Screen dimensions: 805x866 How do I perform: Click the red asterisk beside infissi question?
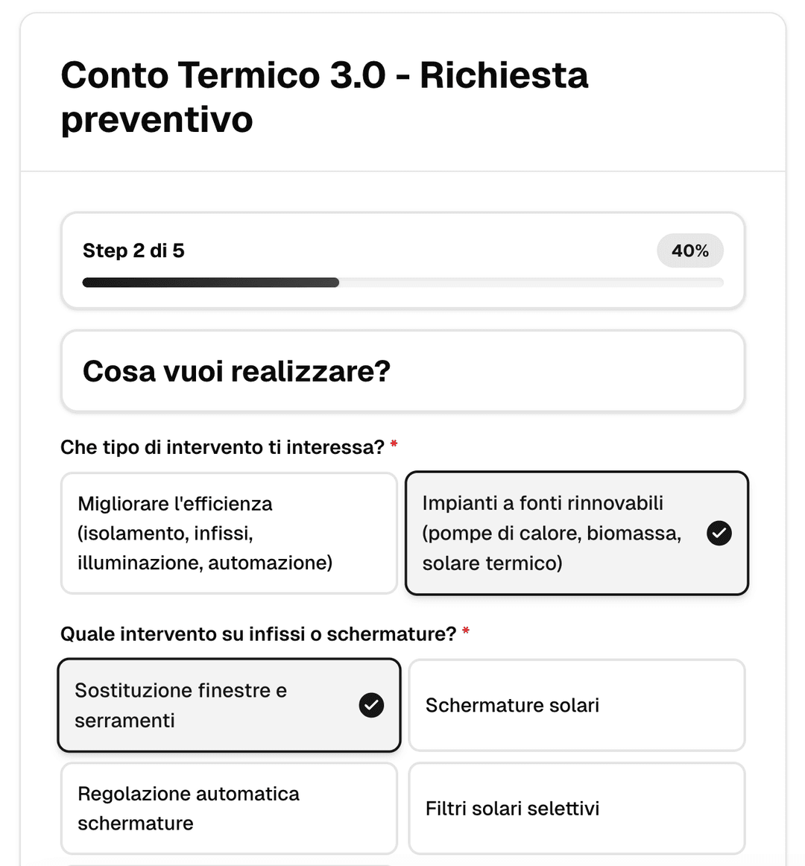pos(466,630)
